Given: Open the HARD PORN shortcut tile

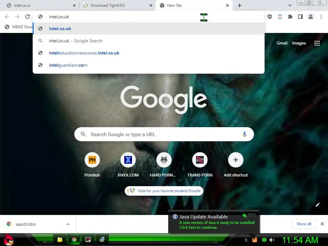Looking at the screenshot, I should [x=164, y=165].
